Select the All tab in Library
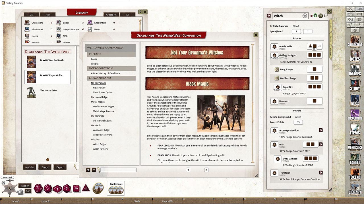This screenshot has width=364, height=204. click(127, 14)
